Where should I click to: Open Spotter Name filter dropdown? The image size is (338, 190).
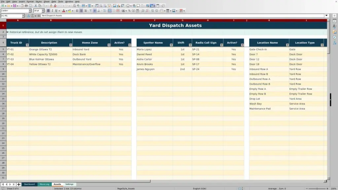171,45
